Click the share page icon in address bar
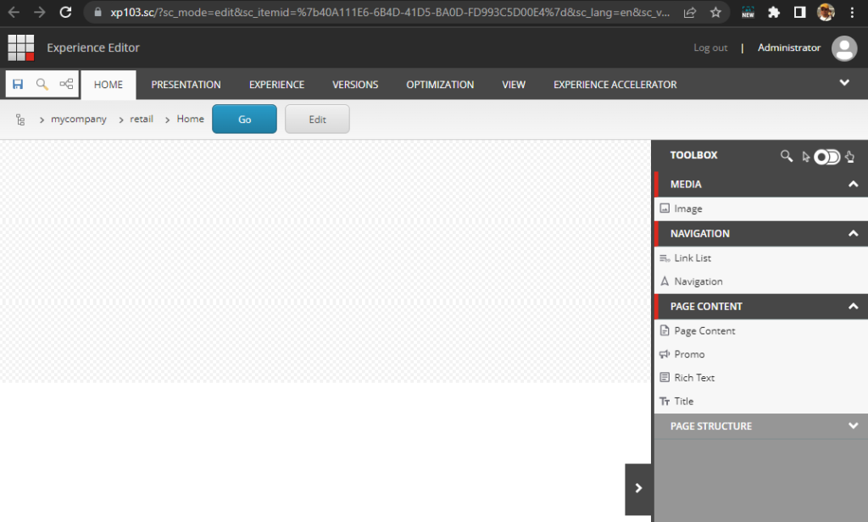 point(690,12)
